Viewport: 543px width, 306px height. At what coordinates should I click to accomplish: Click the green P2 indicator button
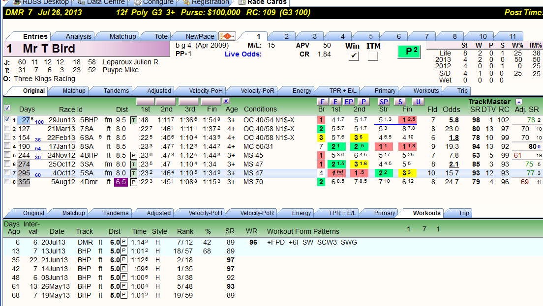click(409, 52)
